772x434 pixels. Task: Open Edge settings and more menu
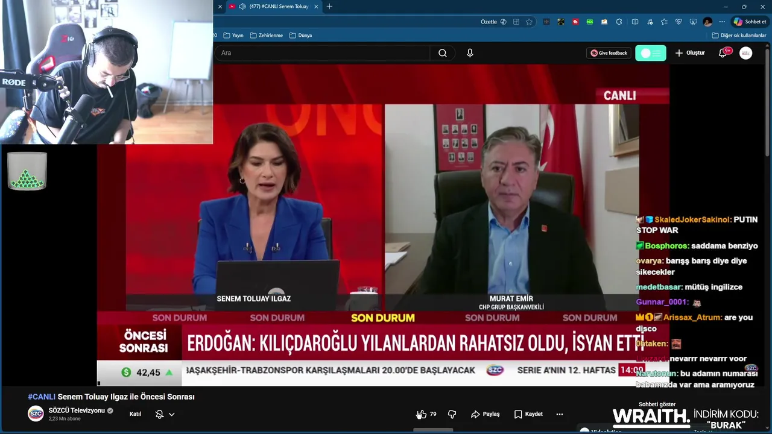click(x=722, y=22)
